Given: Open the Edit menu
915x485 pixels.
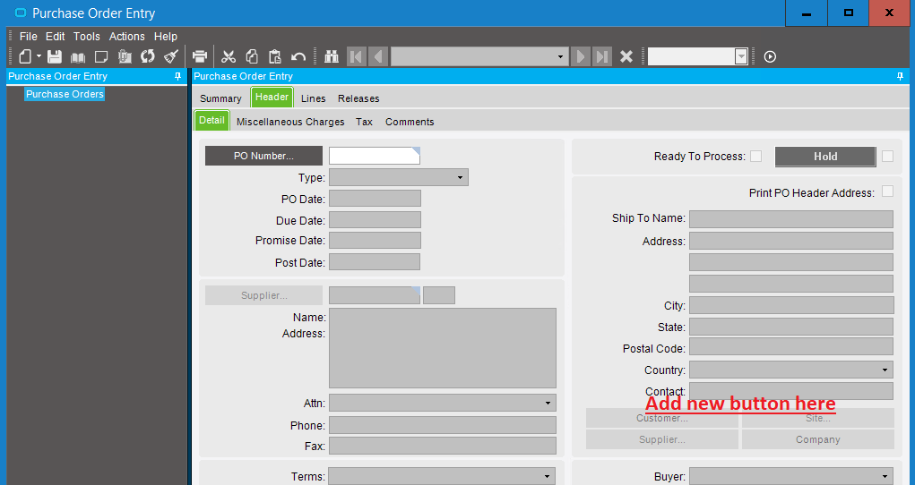Looking at the screenshot, I should pos(56,36).
